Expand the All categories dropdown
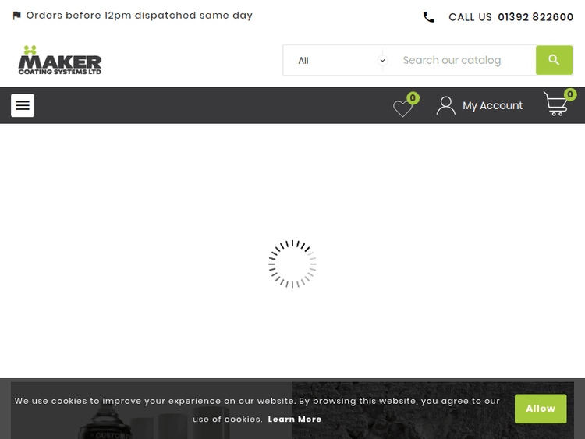Image resolution: width=585 pixels, height=439 pixels. pyautogui.click(x=335, y=60)
